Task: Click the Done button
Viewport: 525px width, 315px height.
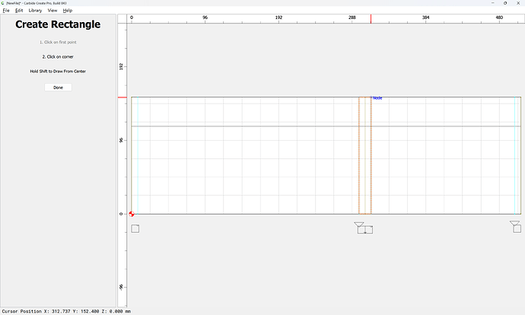Action: [x=58, y=87]
